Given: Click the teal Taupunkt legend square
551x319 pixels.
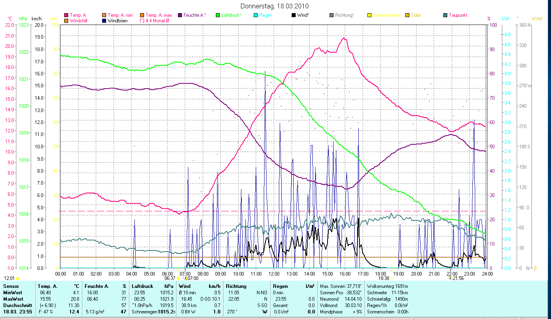Looking at the screenshot, I should tap(445, 15).
